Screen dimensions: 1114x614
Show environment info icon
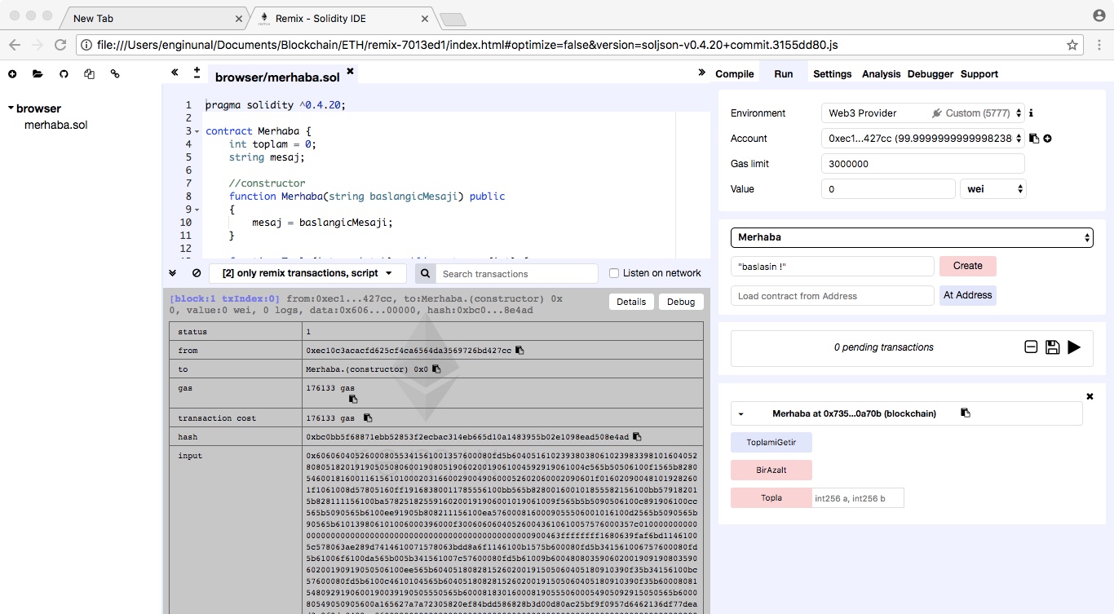[1031, 113]
